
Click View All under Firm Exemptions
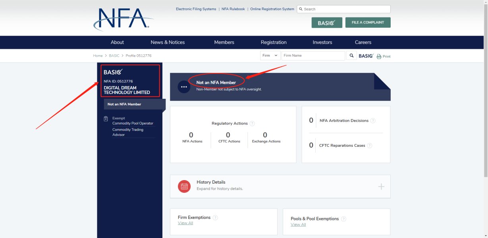coord(185,223)
